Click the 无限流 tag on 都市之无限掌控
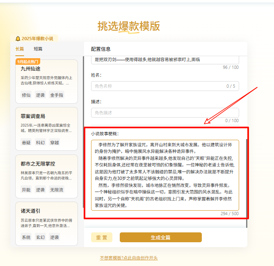 click(x=57, y=190)
